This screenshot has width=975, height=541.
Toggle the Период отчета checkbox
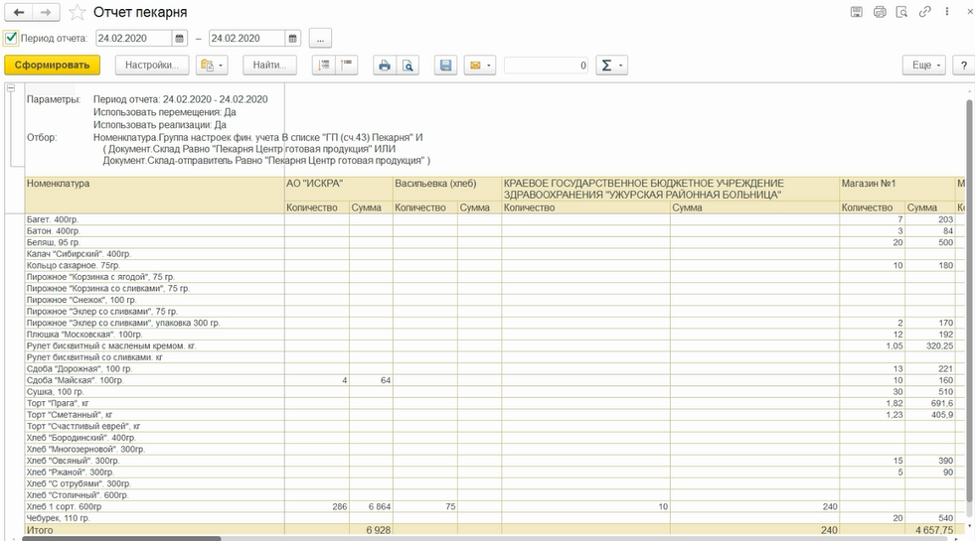point(11,39)
